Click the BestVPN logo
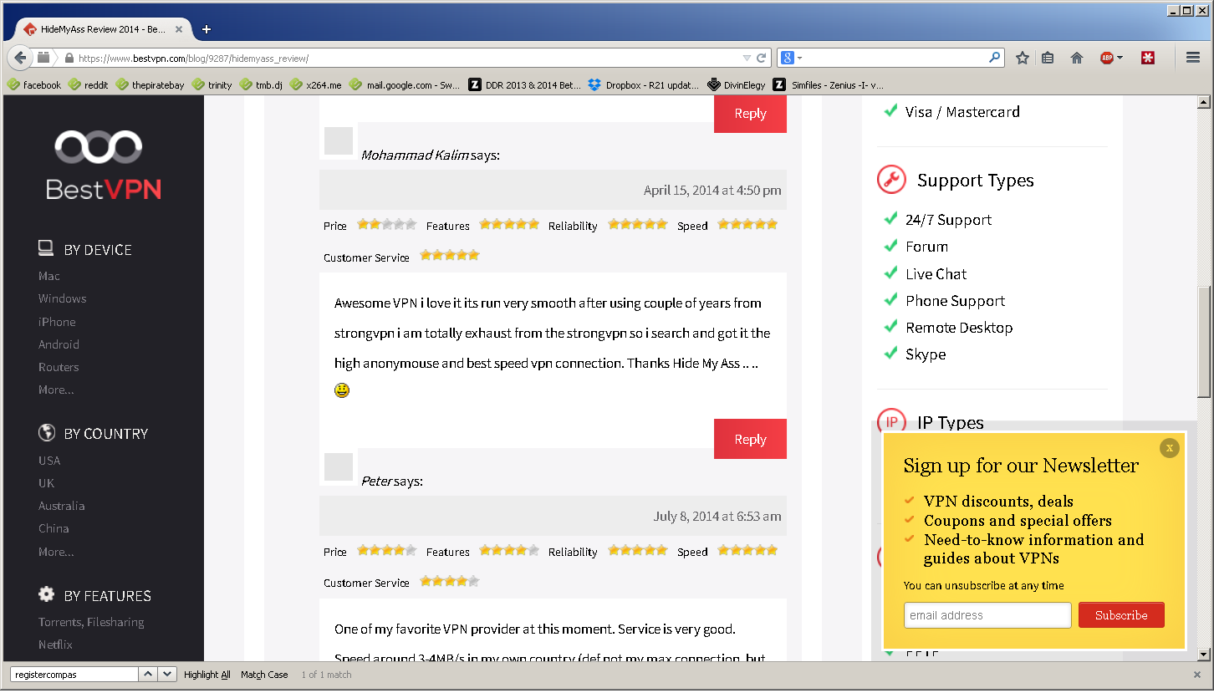The width and height of the screenshot is (1214, 693). click(x=104, y=166)
